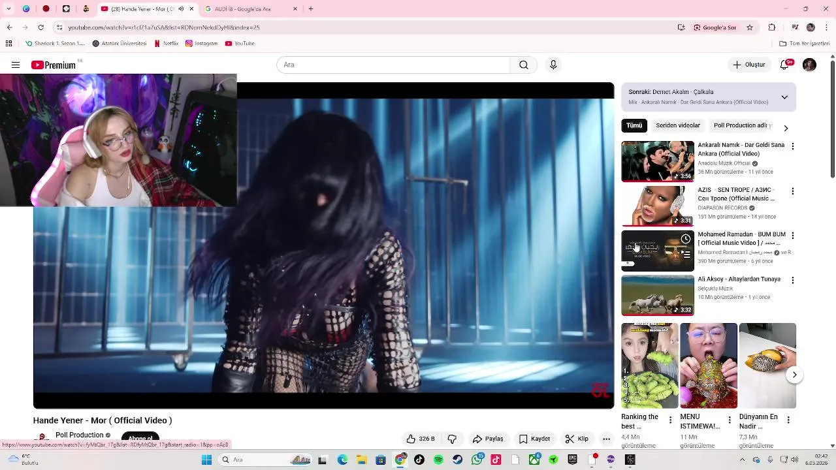The height and width of the screenshot is (470, 836).
Task: Open Ankaralı Namık video thumbnail
Action: click(x=658, y=161)
